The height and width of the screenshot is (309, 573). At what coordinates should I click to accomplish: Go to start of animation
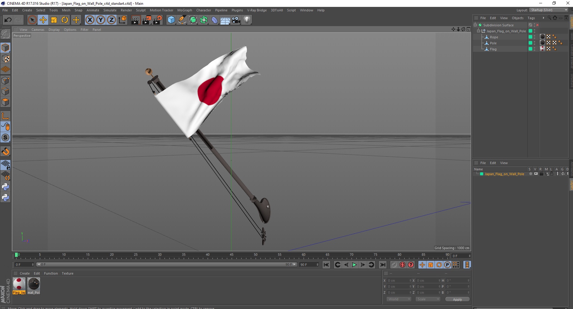(326, 265)
